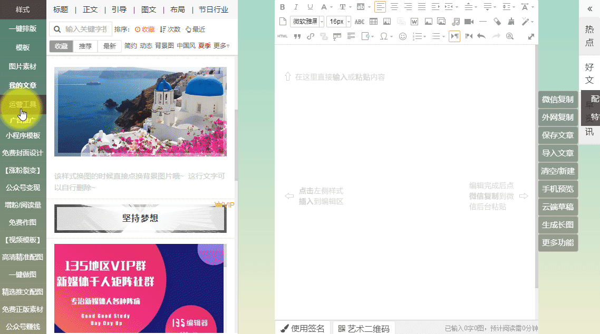Screen dimensions: 600x334
Task: Insert a blockquote with quote icon
Action: pyautogui.click(x=297, y=36)
